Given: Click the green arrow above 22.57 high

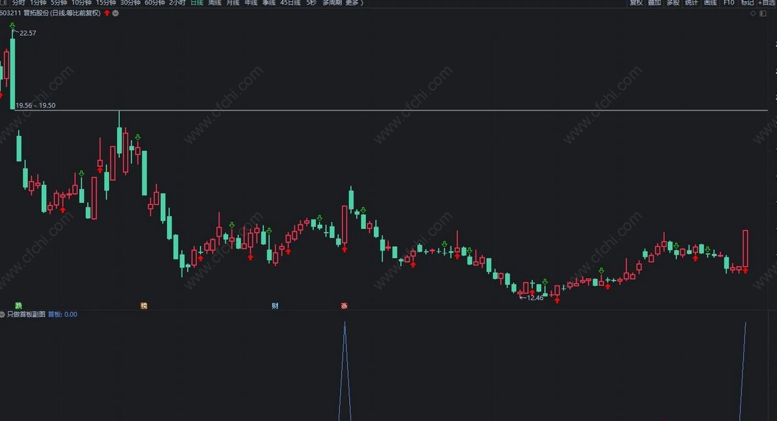Looking at the screenshot, I should pos(13,26).
